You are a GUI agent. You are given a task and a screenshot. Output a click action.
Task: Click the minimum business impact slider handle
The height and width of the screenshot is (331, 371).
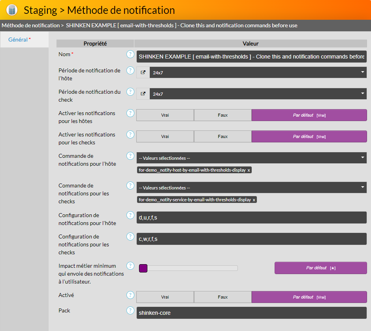[x=143, y=268]
